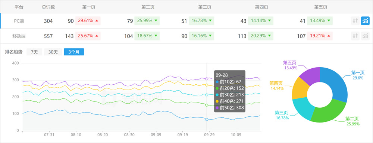Click the 29.61% red badge in PC端 row
The width and height of the screenshot is (373, 143).
[x=88, y=20]
